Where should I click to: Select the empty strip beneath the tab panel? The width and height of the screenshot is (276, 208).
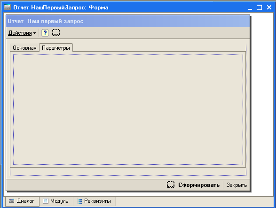click(128, 171)
